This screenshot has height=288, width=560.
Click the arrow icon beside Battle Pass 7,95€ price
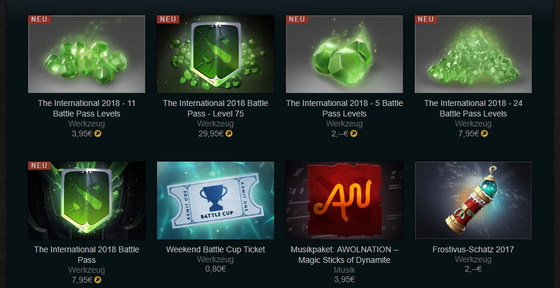(98, 280)
